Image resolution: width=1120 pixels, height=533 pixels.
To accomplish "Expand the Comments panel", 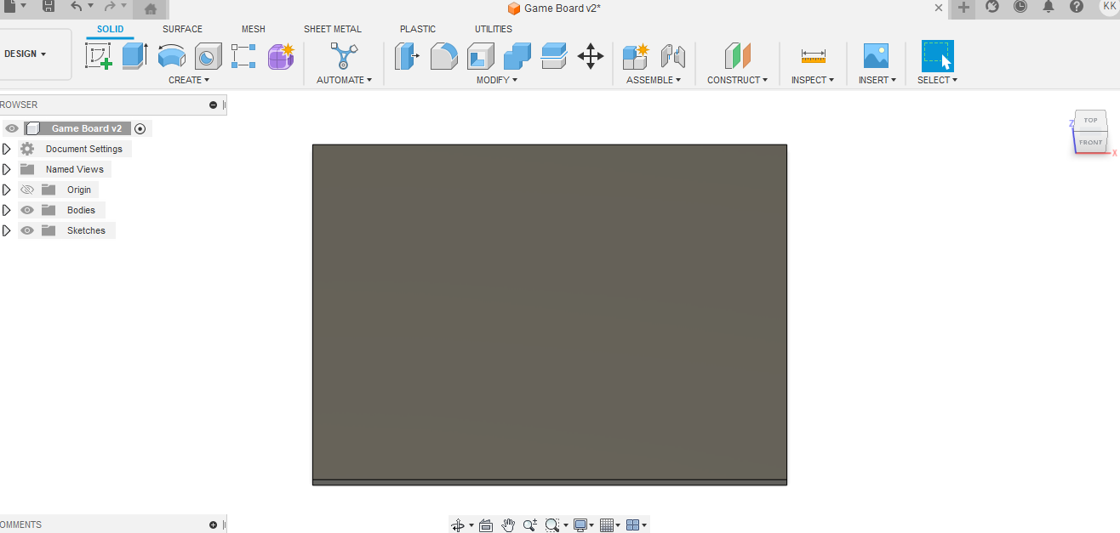I will [213, 524].
